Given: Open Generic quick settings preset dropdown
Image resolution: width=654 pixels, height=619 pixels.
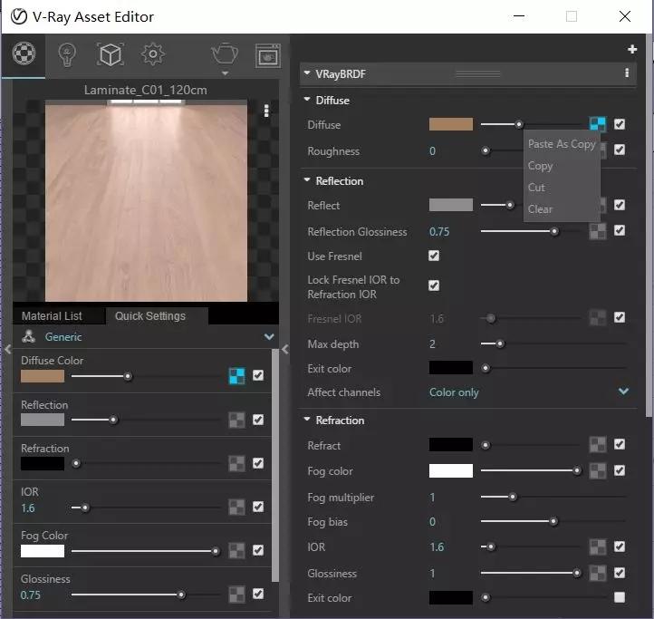Looking at the screenshot, I should click(269, 336).
